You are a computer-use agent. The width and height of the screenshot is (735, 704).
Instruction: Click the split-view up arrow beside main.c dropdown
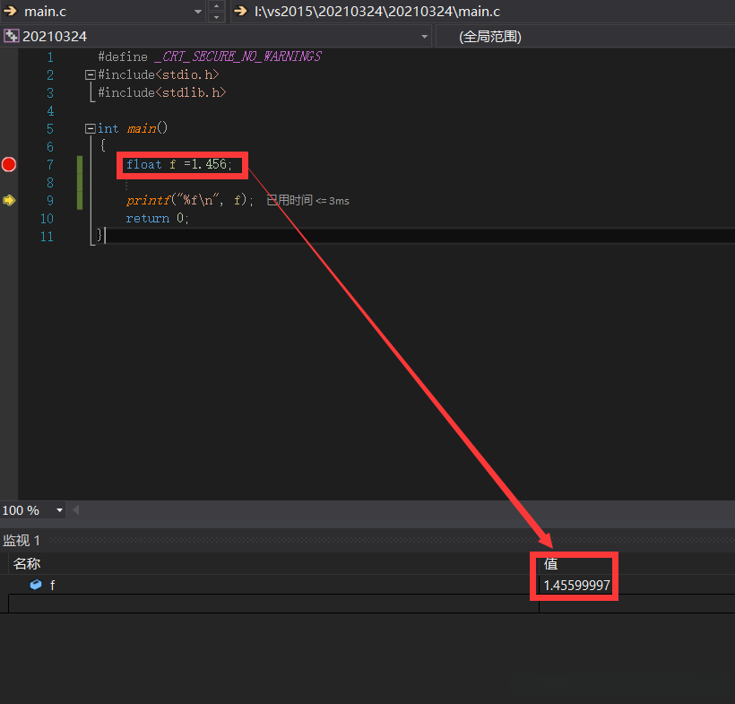(216, 5)
